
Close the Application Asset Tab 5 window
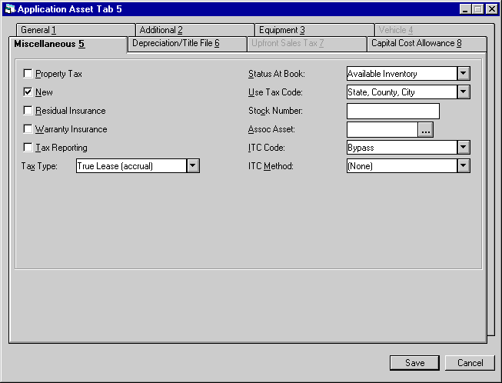click(492, 9)
